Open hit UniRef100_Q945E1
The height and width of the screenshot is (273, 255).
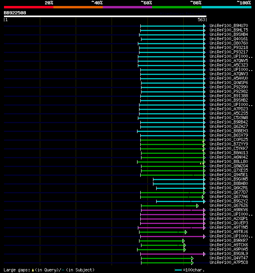[x=229, y=175]
